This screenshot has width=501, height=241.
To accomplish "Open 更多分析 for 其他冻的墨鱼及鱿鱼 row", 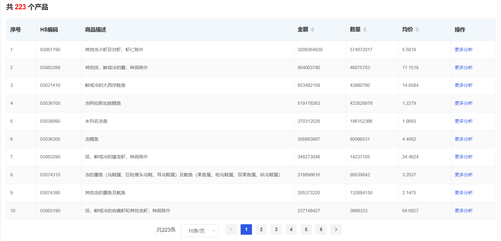I will pos(464,193).
